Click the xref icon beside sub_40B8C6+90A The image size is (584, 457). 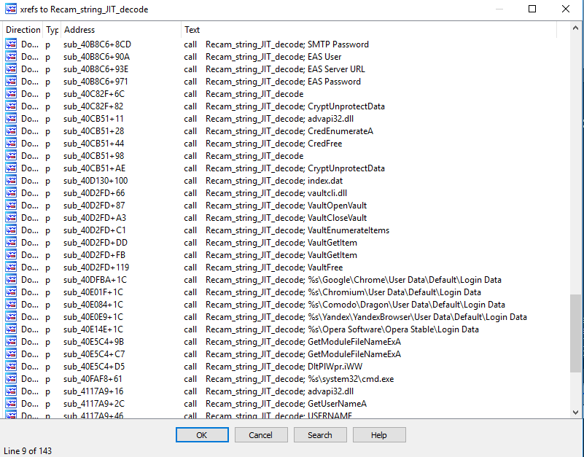(11, 56)
